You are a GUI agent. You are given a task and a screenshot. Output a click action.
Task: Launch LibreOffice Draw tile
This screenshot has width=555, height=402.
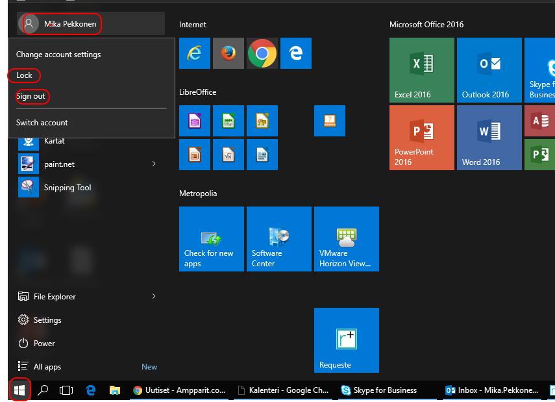tap(262, 121)
